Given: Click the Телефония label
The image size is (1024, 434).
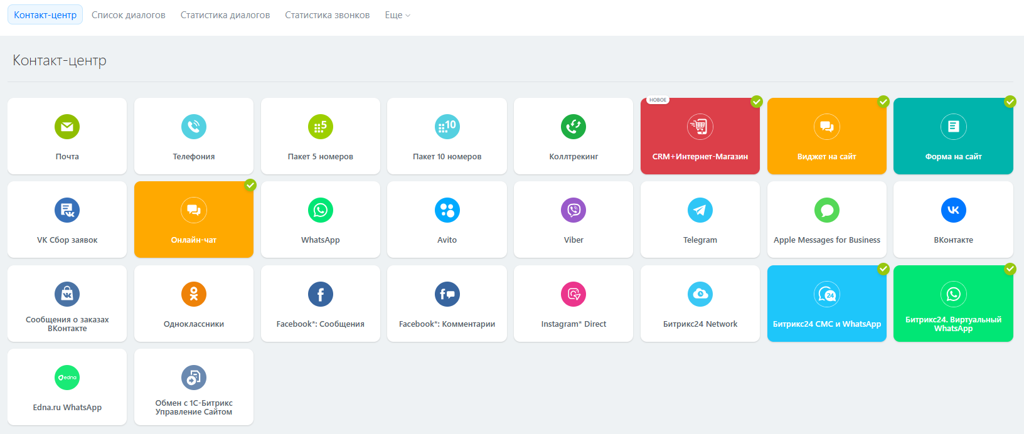Looking at the screenshot, I should pos(194,157).
